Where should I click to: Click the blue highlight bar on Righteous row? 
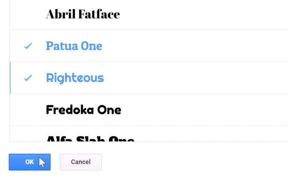click(x=10, y=78)
